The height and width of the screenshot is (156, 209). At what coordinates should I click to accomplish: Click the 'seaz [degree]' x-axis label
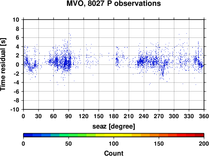pos(114,126)
